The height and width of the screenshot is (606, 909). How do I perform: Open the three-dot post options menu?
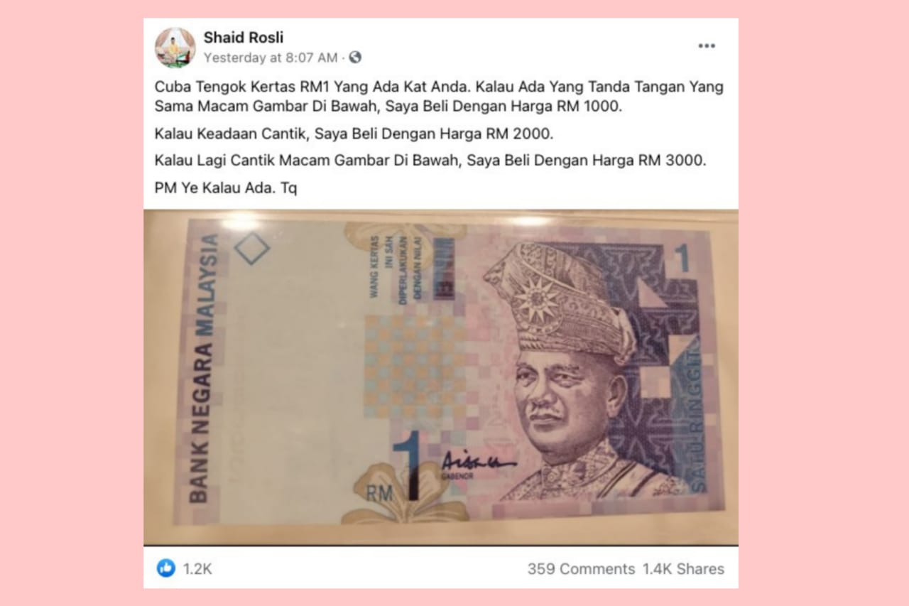coord(706,46)
